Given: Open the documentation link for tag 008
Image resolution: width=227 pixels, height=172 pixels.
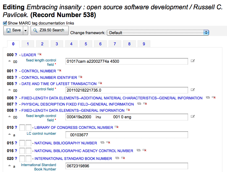Looking at the screenshot, I should click(16, 111).
